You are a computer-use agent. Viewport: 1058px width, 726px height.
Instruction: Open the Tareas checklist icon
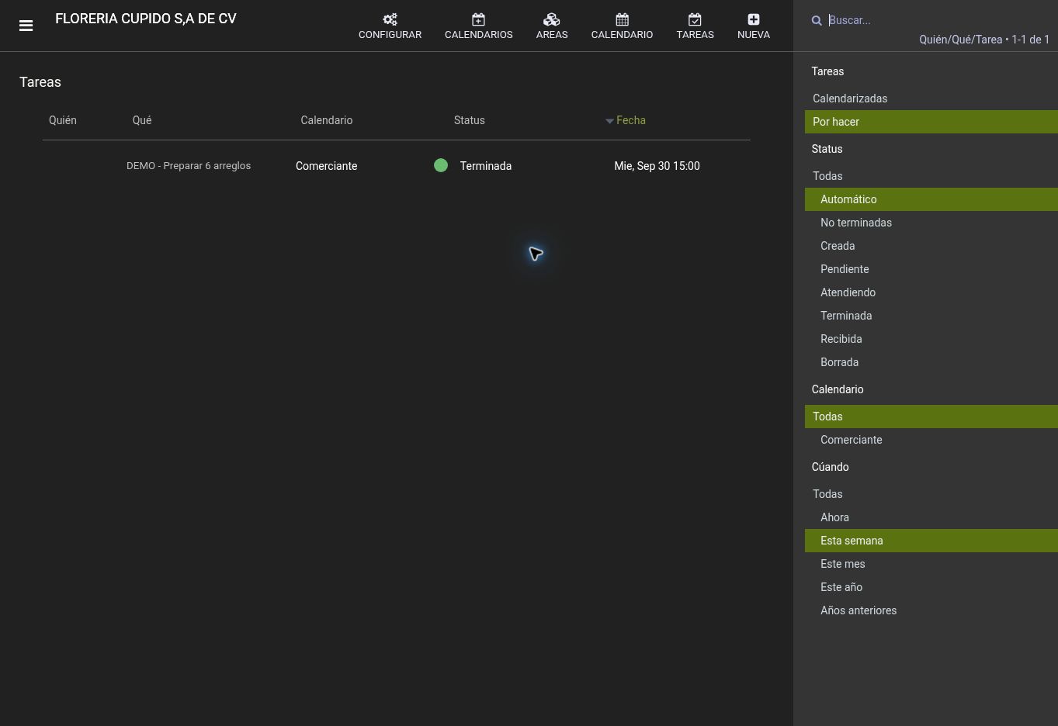(695, 19)
